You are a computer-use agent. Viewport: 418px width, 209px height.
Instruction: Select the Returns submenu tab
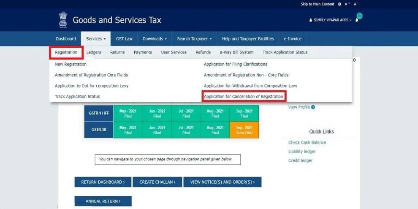[117, 52]
